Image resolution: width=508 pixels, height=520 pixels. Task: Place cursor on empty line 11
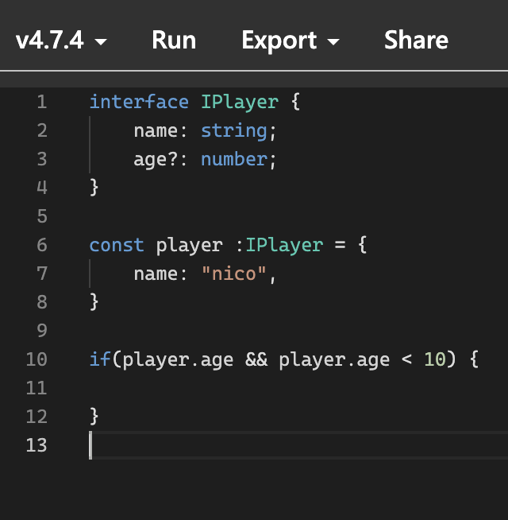point(298,388)
